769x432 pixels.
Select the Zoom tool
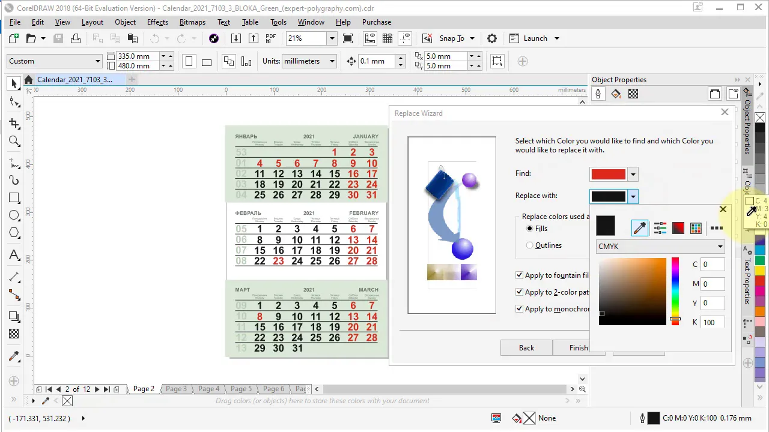click(14, 142)
